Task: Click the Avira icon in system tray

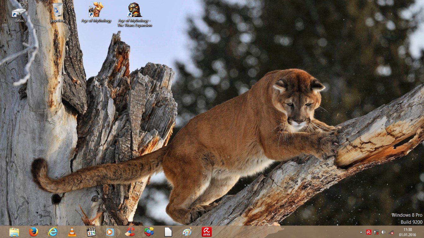Action: click(x=369, y=232)
